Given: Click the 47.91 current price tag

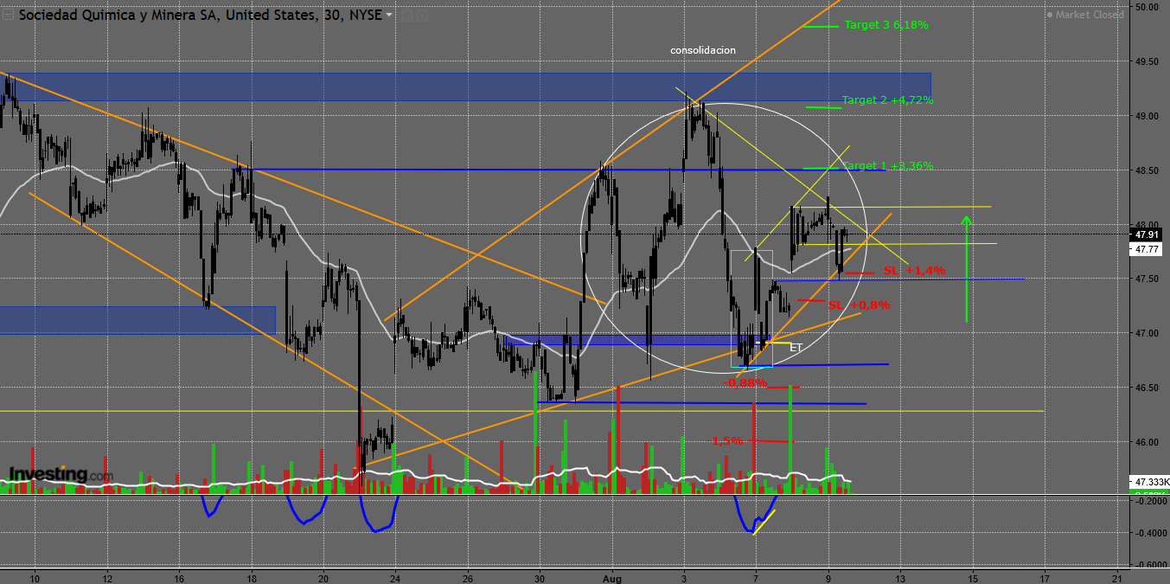Looking at the screenshot, I should [1147, 234].
